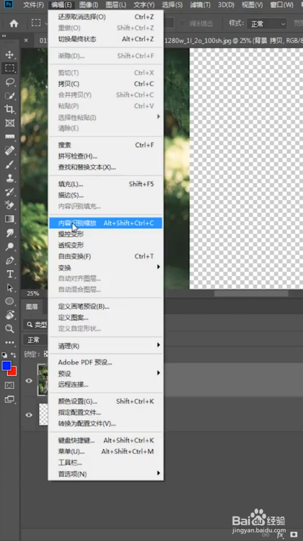Select the Move tool
The image size is (303, 541).
(10, 54)
